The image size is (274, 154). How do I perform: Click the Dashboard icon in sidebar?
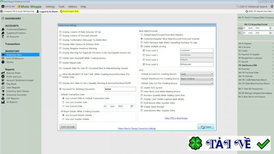(3, 18)
